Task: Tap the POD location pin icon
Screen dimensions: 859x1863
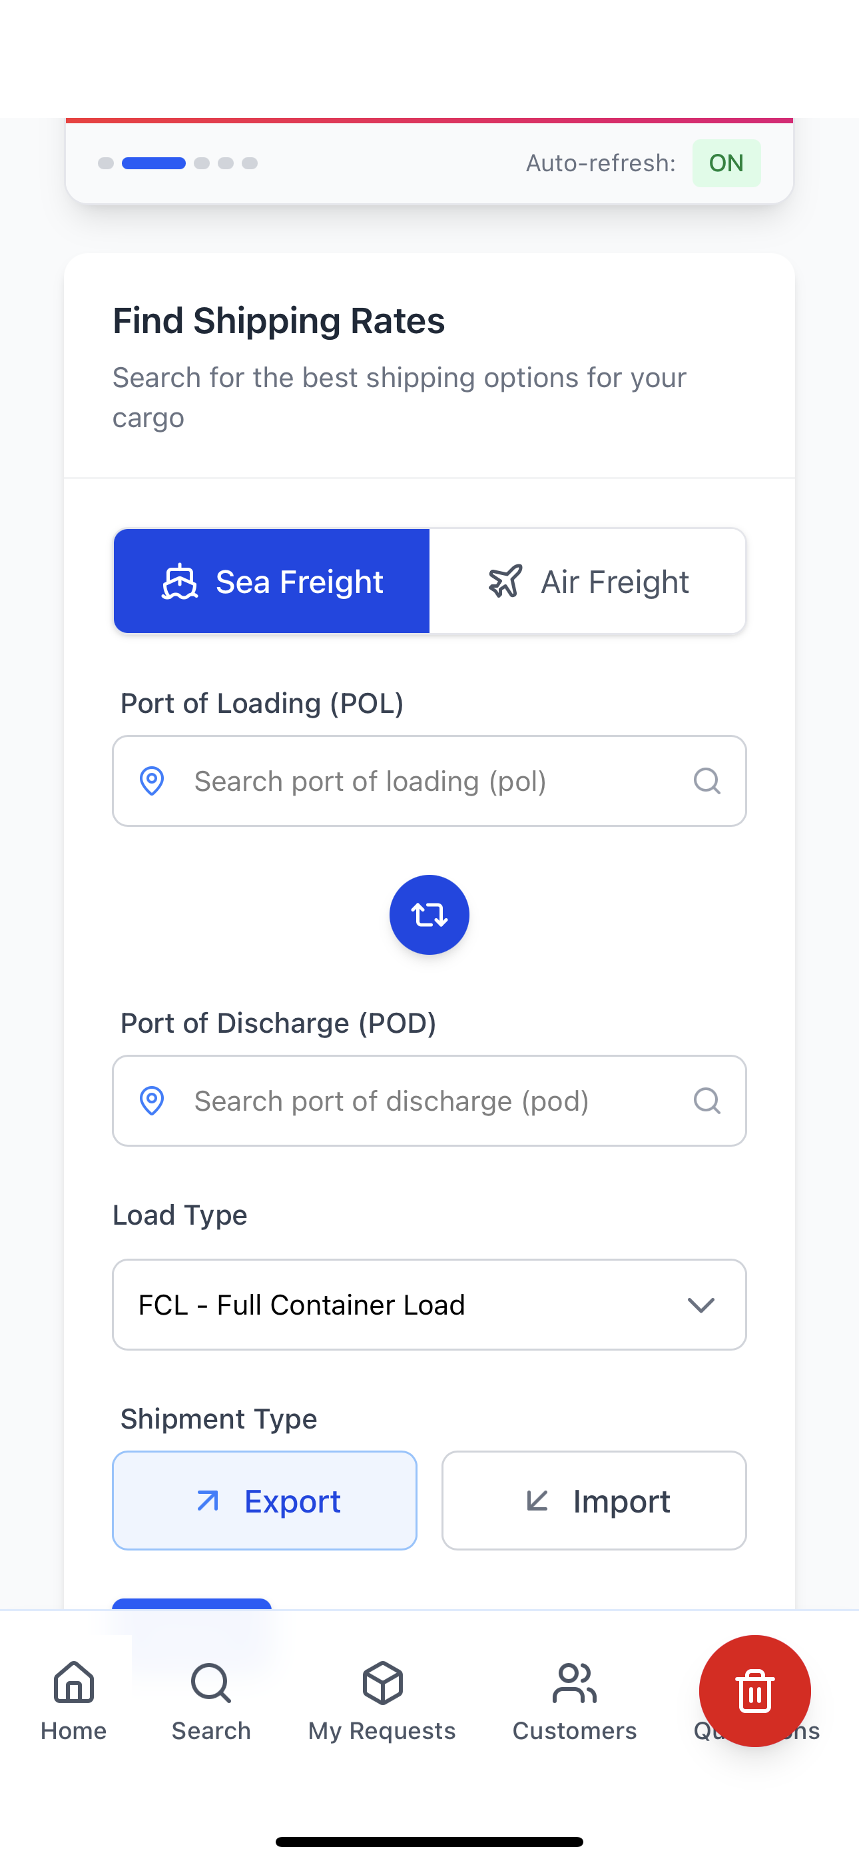Action: 152,1101
